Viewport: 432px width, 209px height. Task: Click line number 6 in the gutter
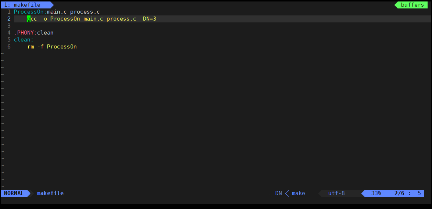click(9, 47)
